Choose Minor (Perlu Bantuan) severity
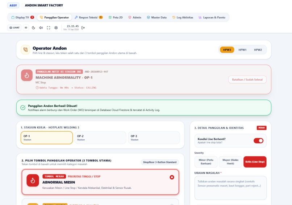The width and height of the screenshot is (292, 205). (x=206, y=162)
